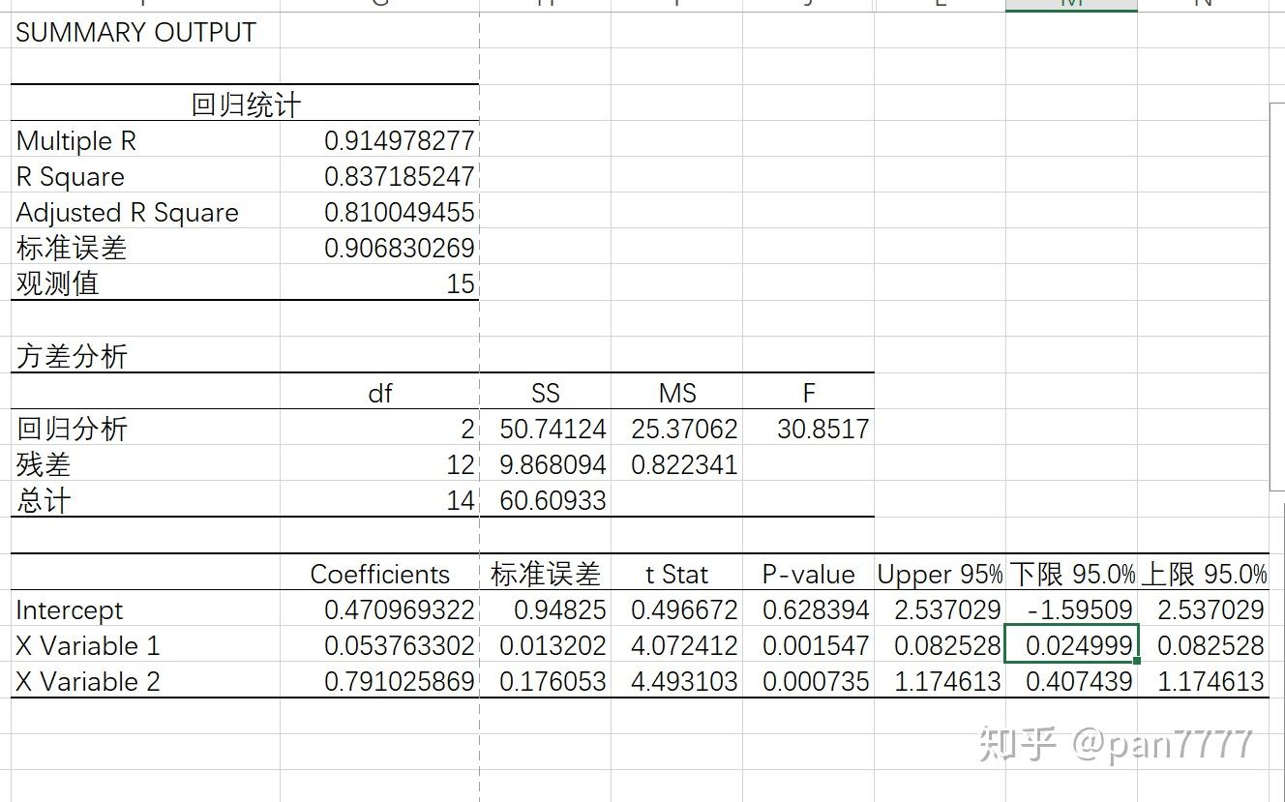Click the Intercept t Stat 0.496672

point(684,610)
